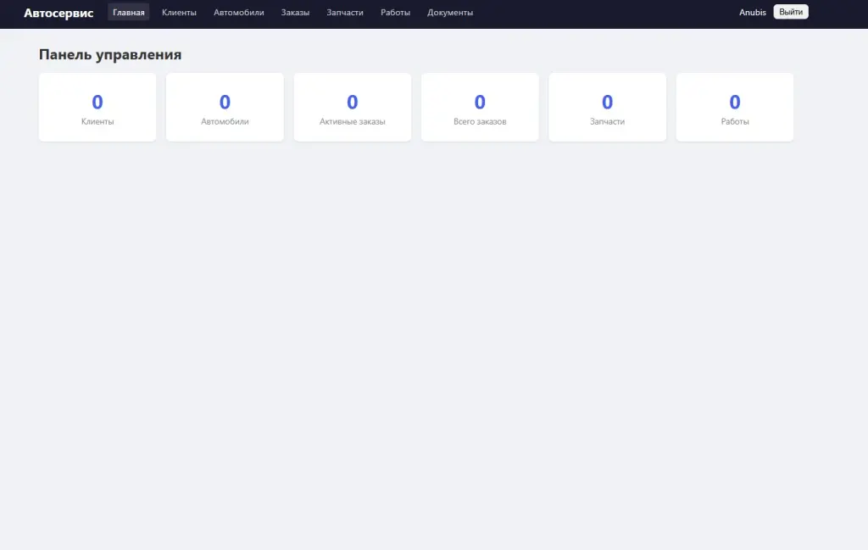Select the Заказы navigation item
Image resolution: width=868 pixels, height=550 pixels.
coord(295,12)
